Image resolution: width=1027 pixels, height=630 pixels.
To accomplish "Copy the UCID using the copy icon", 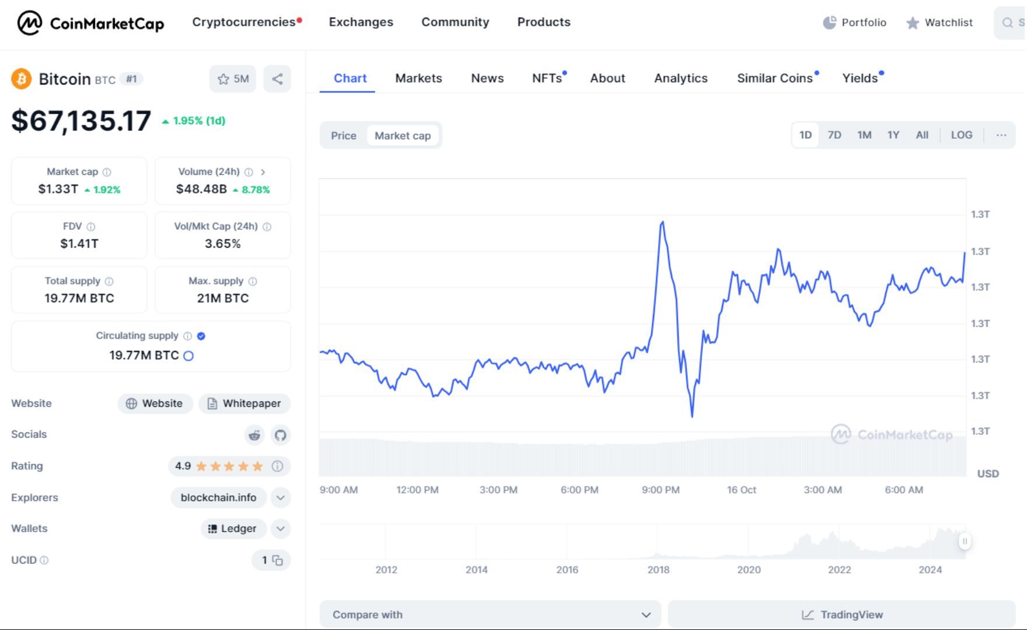I will pyautogui.click(x=278, y=560).
